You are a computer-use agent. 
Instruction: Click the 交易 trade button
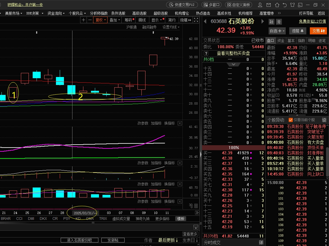318,31
